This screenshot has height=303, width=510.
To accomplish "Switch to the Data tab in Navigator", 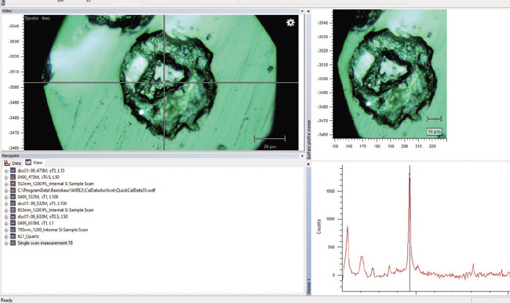I will (13, 163).
